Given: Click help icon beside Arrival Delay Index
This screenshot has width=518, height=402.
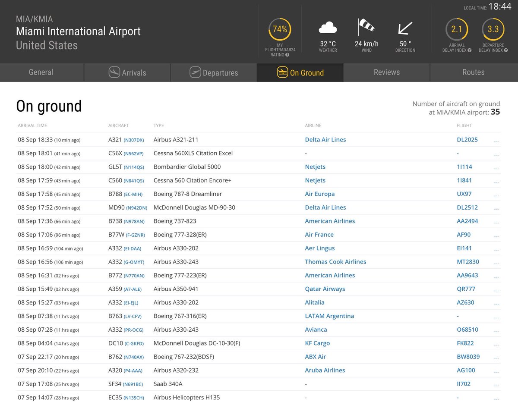Looking at the screenshot, I should click(x=469, y=50).
